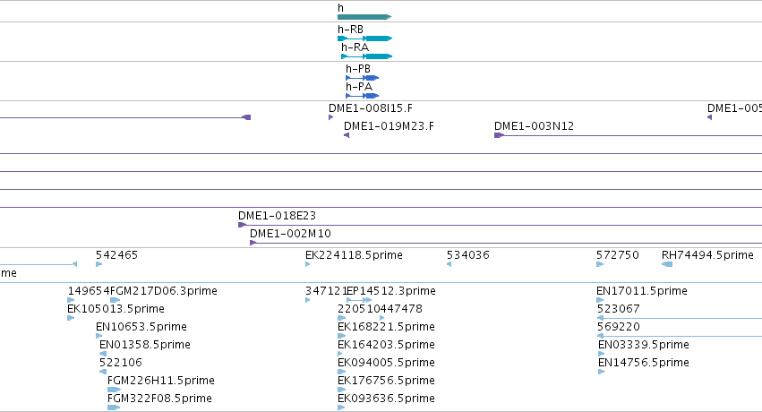Select the FGM226H11.5prime feature bar
Screen dimensions: 762x412
(115, 390)
